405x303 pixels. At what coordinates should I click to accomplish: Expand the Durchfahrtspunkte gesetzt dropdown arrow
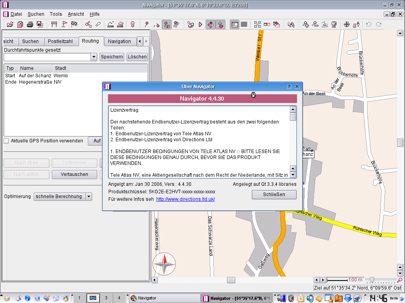click(94, 57)
